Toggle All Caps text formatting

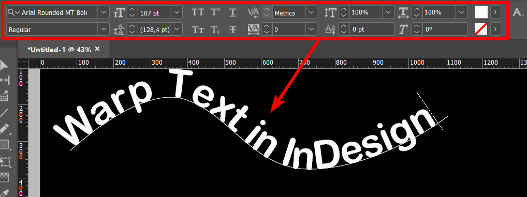click(x=198, y=13)
